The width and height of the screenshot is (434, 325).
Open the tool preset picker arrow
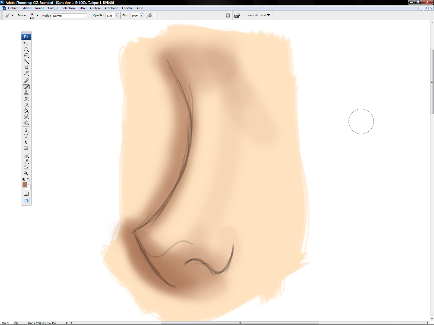pos(12,15)
